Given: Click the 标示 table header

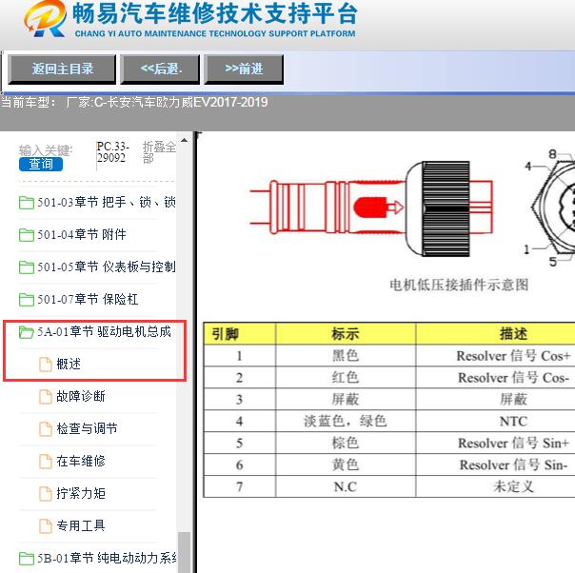Looking at the screenshot, I should [346, 334].
